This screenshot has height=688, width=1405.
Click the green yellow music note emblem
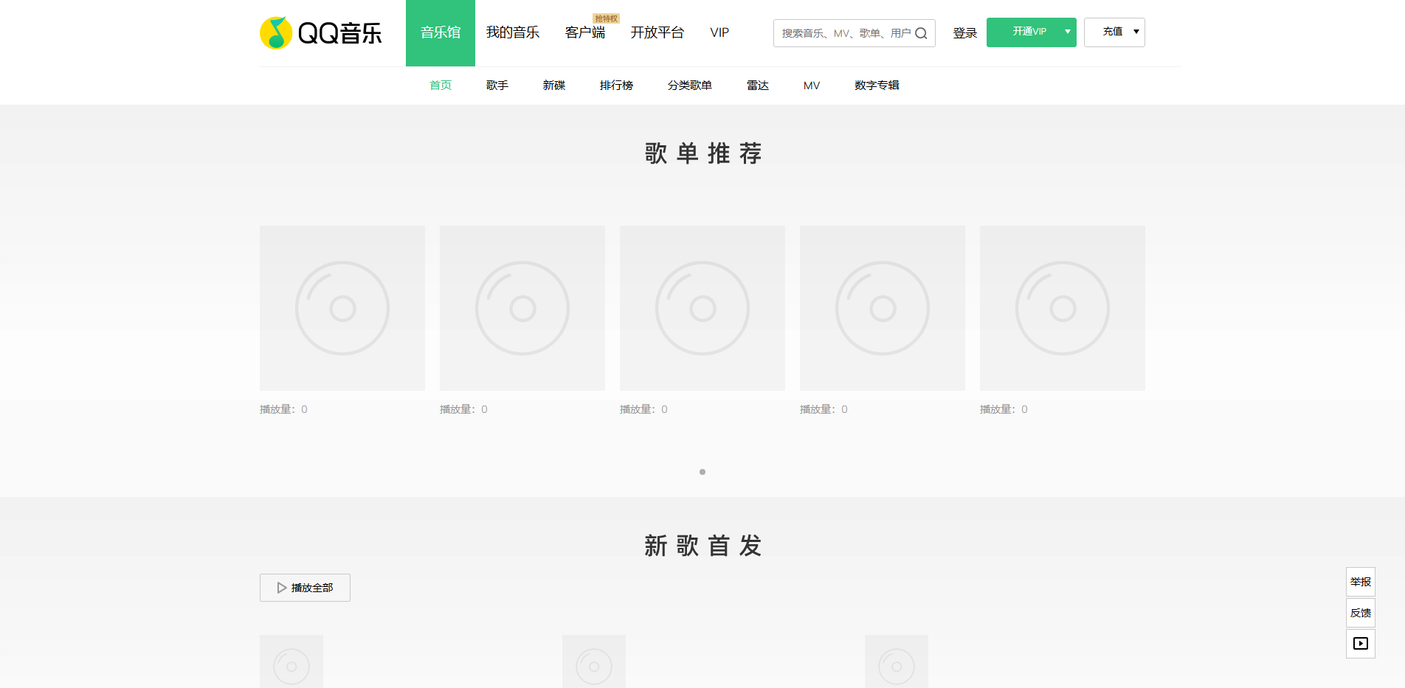pyautogui.click(x=275, y=31)
